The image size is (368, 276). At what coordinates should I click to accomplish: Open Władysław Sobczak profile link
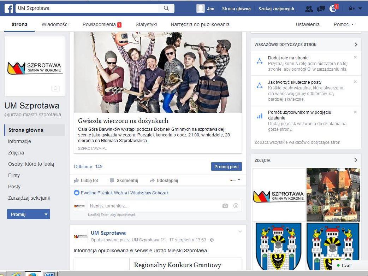(149, 193)
